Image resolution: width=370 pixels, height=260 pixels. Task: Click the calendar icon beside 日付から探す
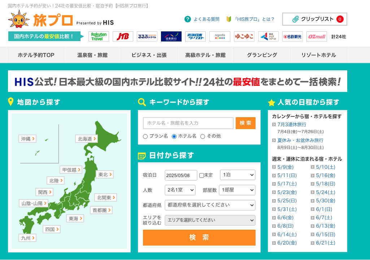(x=142, y=155)
